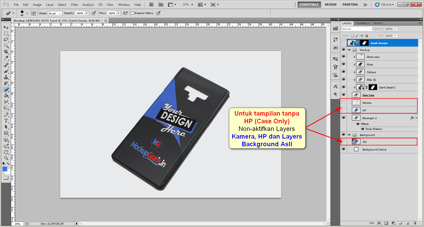Select the Brush tool

(x=6, y=71)
